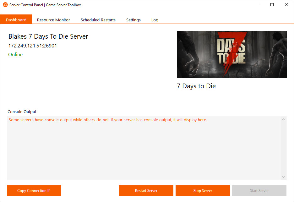This screenshot has width=294, height=202.
Task: Click the disabled Start Server button
Action: pos(259,191)
